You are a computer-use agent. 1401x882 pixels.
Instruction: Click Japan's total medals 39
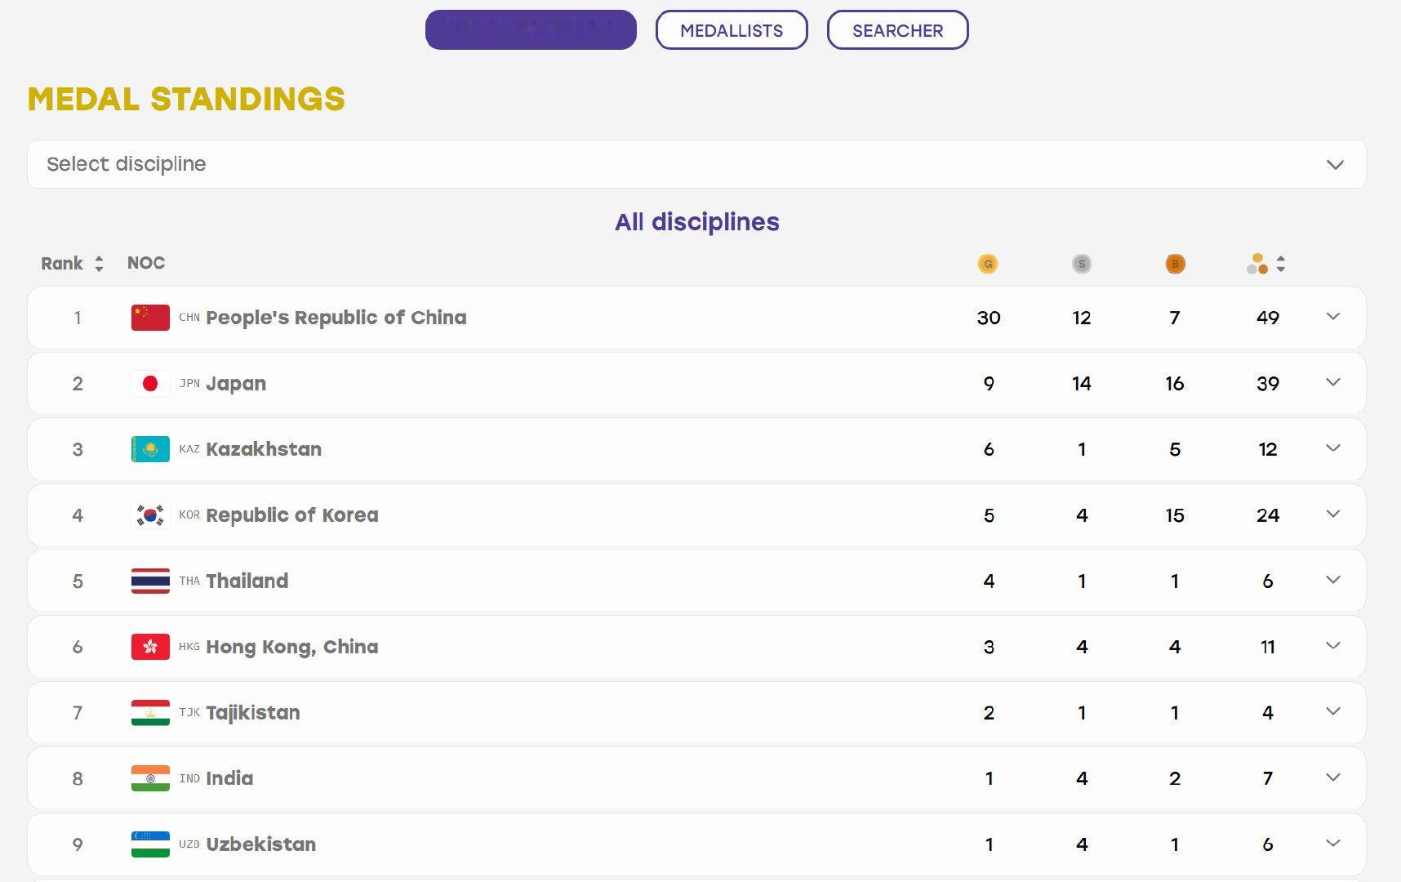tap(1267, 384)
